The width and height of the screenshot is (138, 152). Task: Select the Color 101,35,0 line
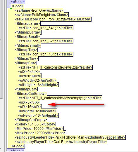(35, 124)
